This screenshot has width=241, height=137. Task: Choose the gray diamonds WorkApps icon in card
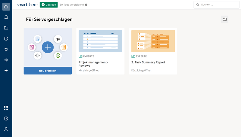[37, 56]
